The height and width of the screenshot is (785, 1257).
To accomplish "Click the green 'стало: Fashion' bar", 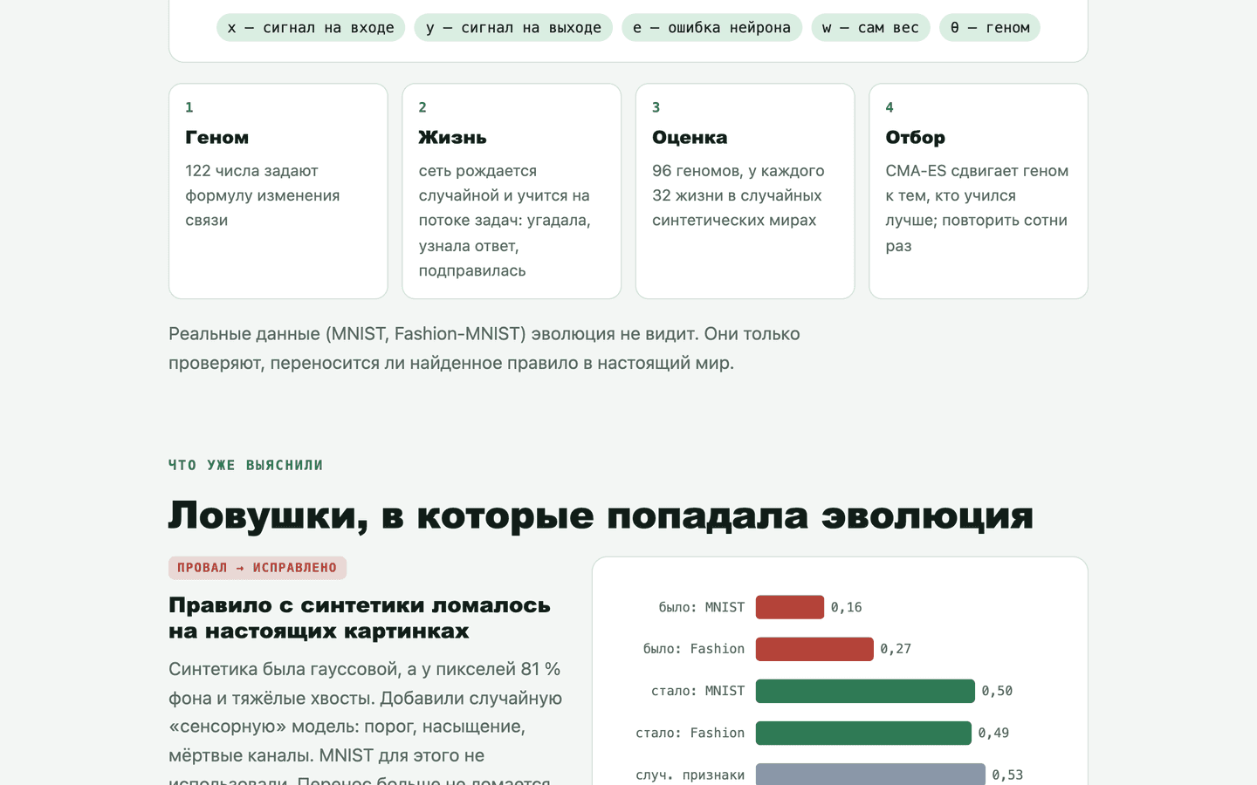I will pos(863,733).
